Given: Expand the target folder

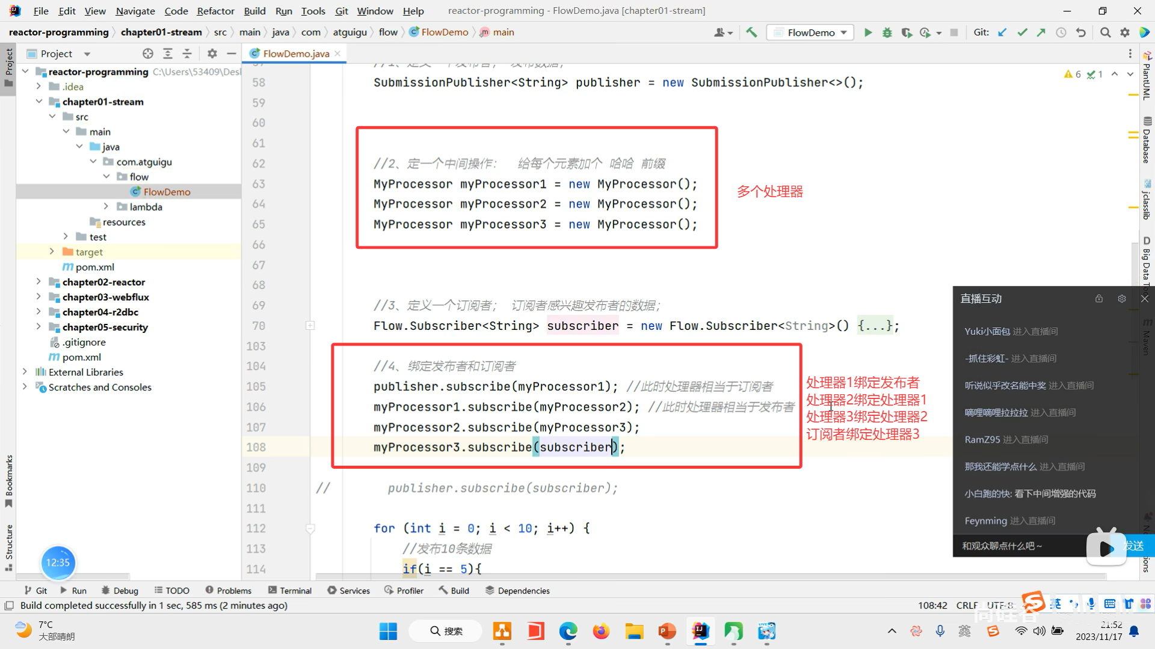Looking at the screenshot, I should 52,252.
